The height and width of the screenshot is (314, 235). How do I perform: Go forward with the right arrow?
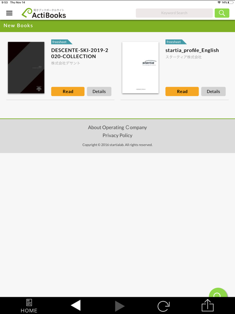point(120,306)
